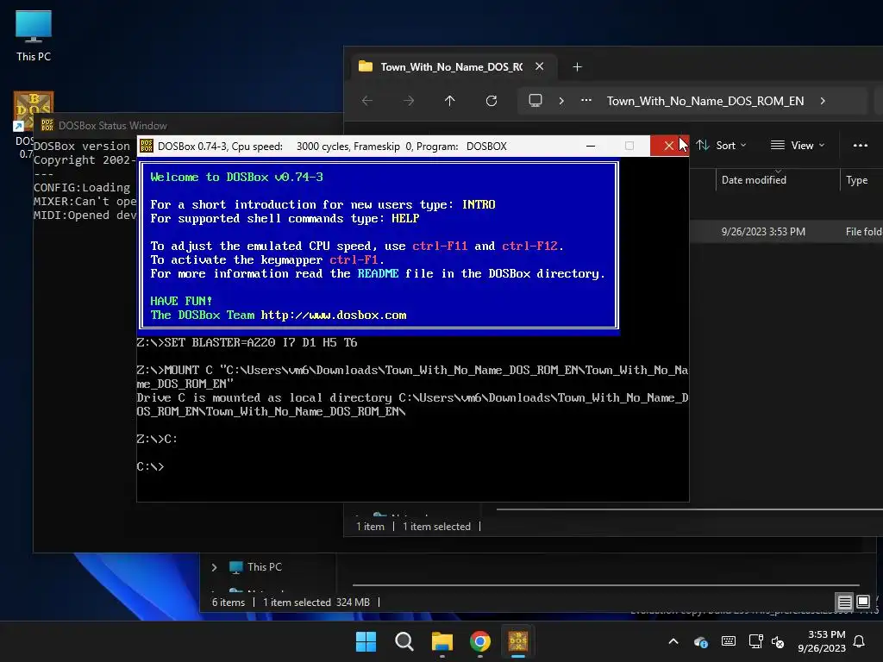Screen dimensions: 883x662
Task: Click the DOSBox Status Window title icon
Action: click(47, 125)
